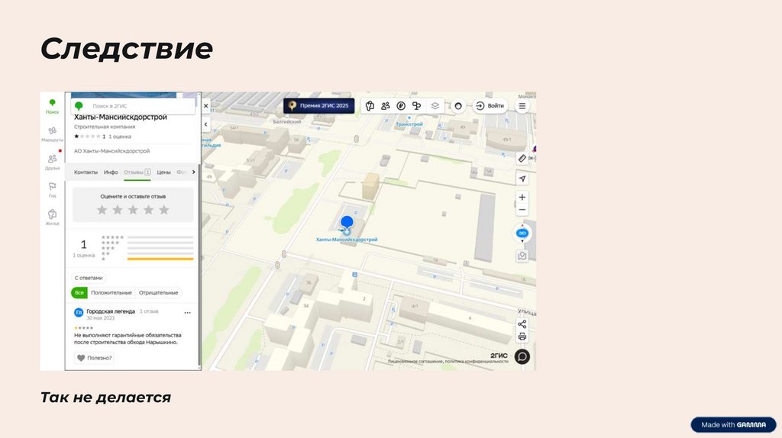Open the chat support bubble

click(522, 357)
